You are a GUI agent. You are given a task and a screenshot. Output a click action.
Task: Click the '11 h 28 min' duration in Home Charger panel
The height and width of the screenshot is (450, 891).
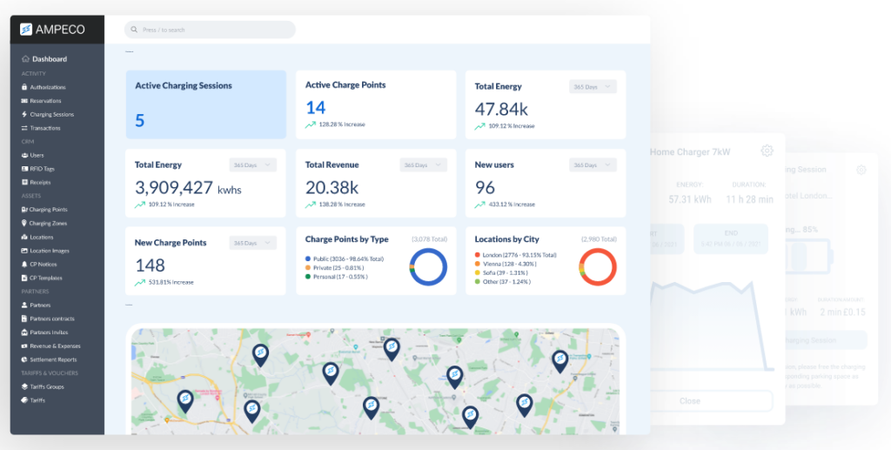(x=749, y=199)
